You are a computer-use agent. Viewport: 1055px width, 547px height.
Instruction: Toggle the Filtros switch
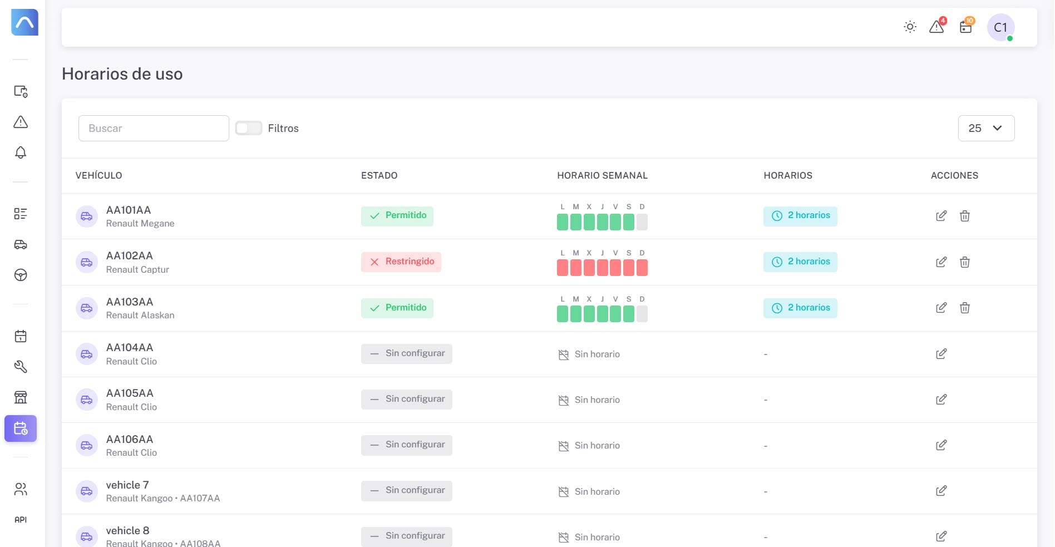click(x=249, y=128)
